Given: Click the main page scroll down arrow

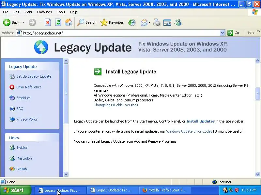Looking at the screenshot, I should point(257,174).
